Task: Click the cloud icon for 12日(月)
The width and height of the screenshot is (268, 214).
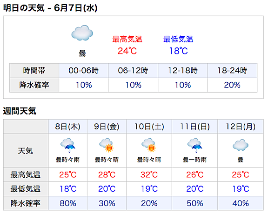Action: (x=240, y=145)
